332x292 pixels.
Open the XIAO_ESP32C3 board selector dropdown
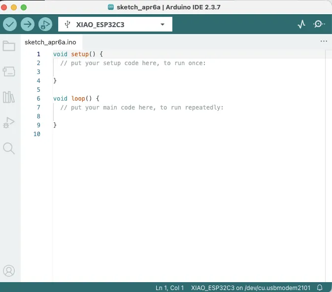[115, 24]
